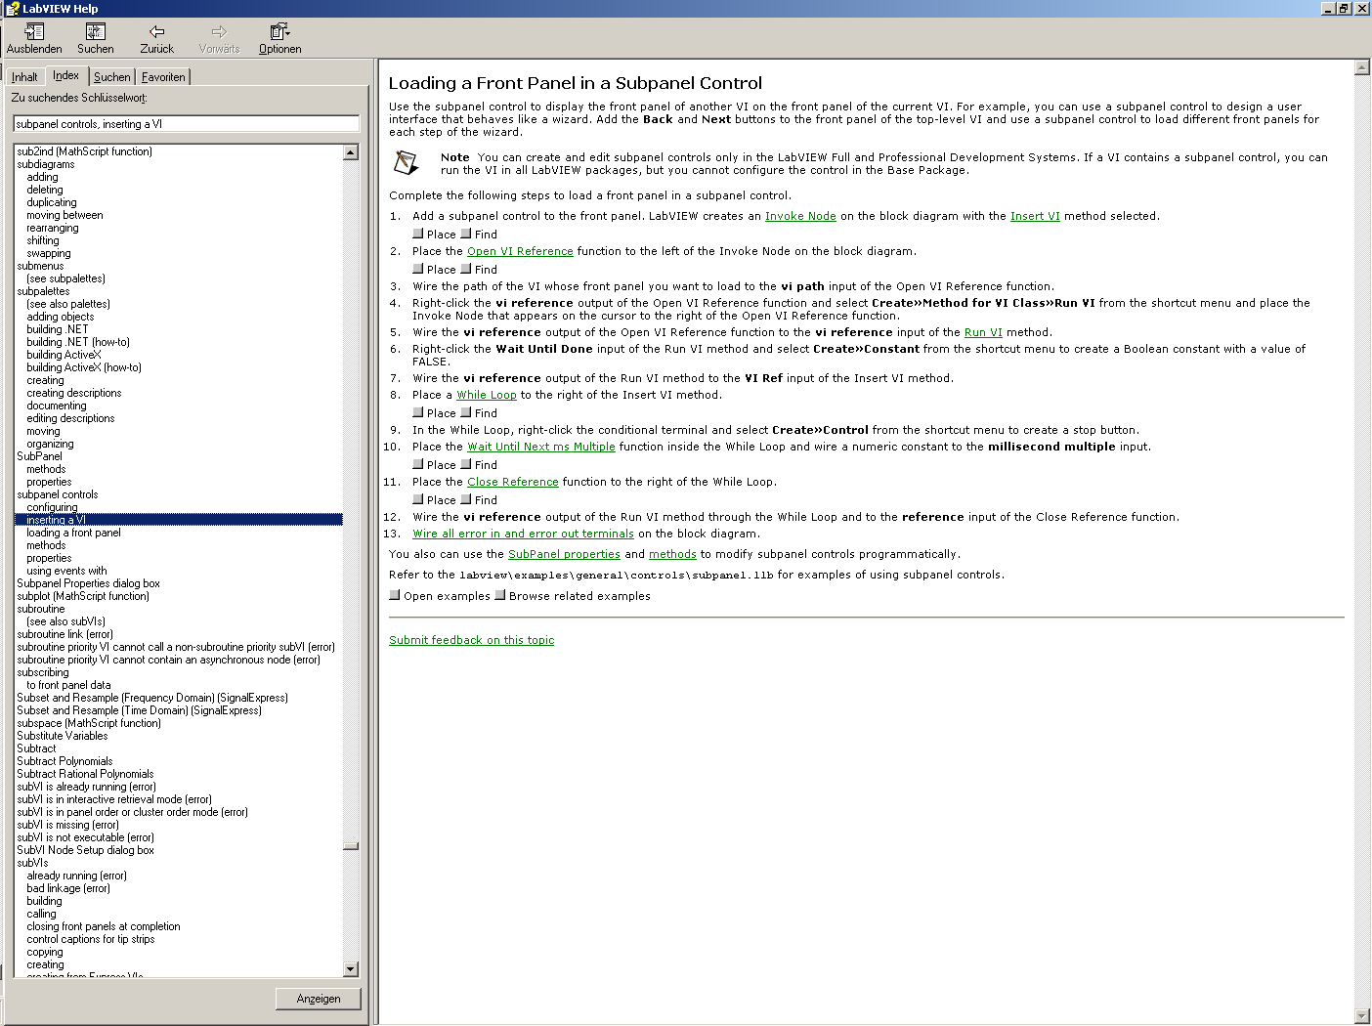Click the Vorwärts toolbar arrow
The image size is (1372, 1026).
coord(219,32)
